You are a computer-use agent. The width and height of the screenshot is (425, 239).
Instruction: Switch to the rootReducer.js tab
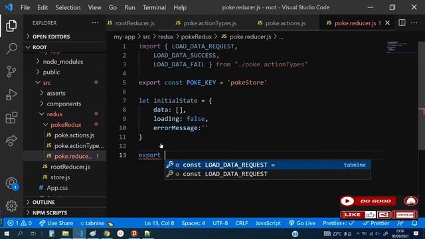point(135,23)
